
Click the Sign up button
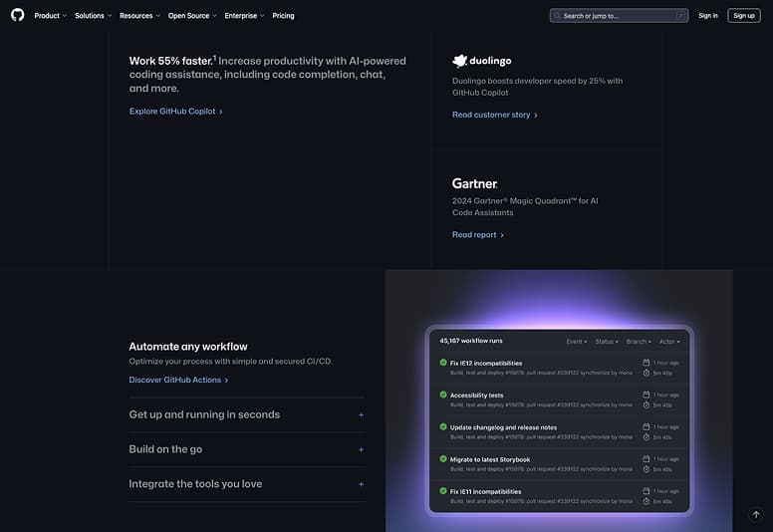(744, 16)
